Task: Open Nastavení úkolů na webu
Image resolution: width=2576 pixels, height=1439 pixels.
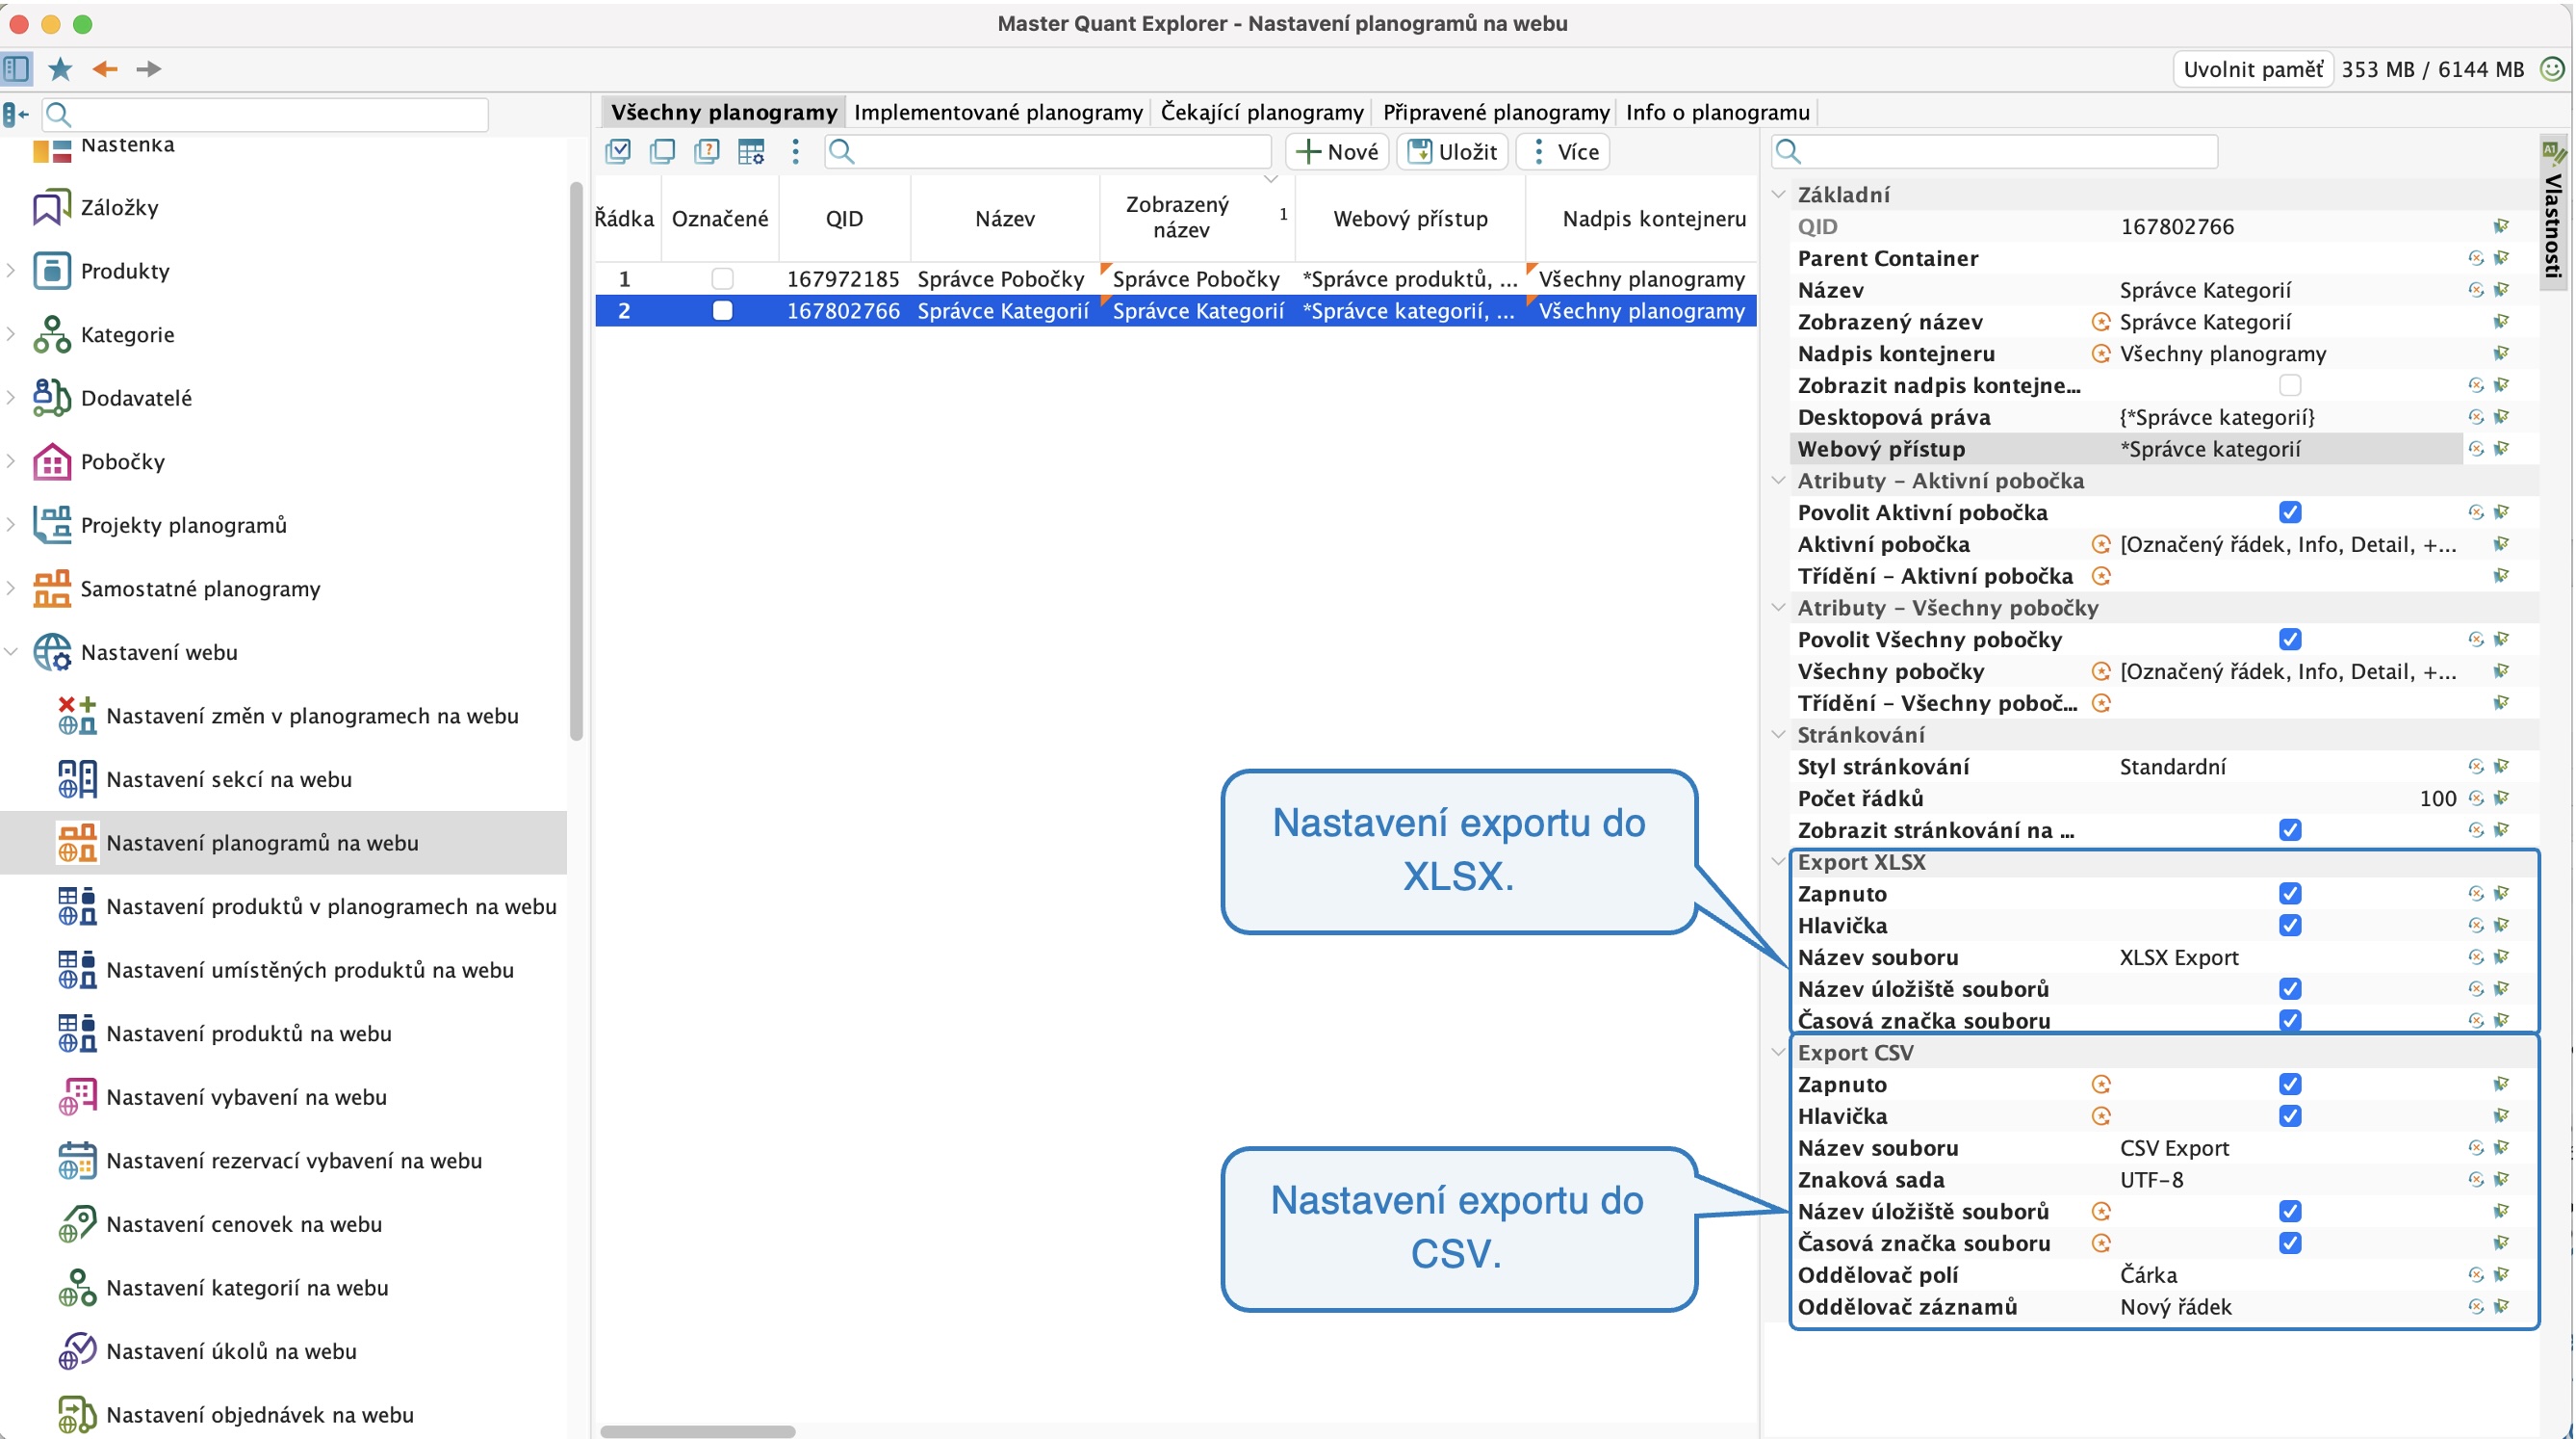Action: pos(231,1351)
